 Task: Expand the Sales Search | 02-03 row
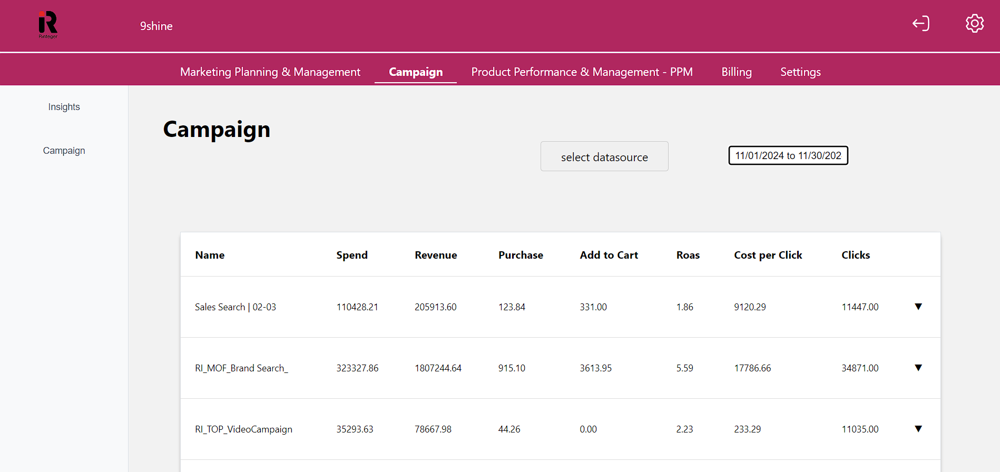point(918,307)
